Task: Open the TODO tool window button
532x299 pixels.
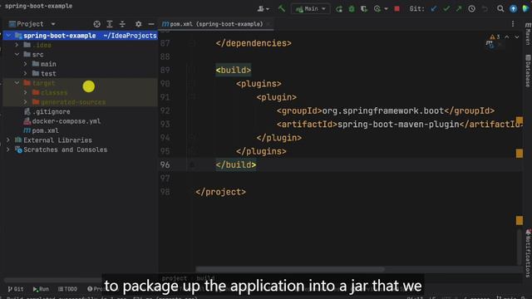Action: (67, 289)
